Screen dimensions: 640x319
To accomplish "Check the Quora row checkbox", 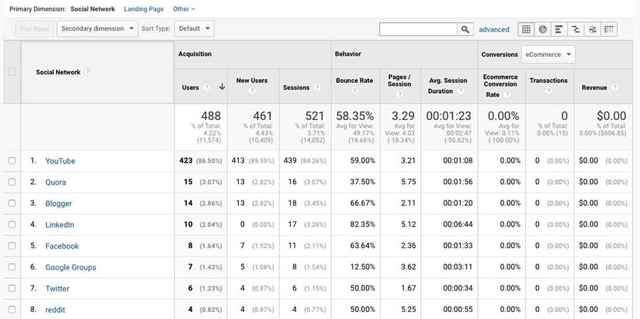I will pyautogui.click(x=12, y=182).
